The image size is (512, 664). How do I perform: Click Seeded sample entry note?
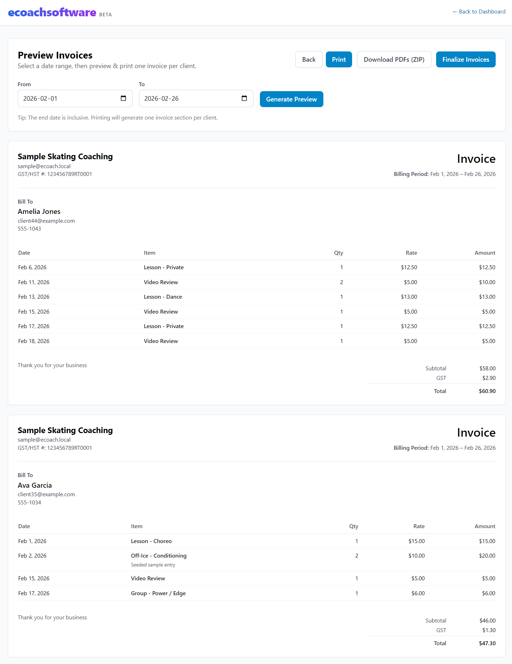tap(153, 565)
